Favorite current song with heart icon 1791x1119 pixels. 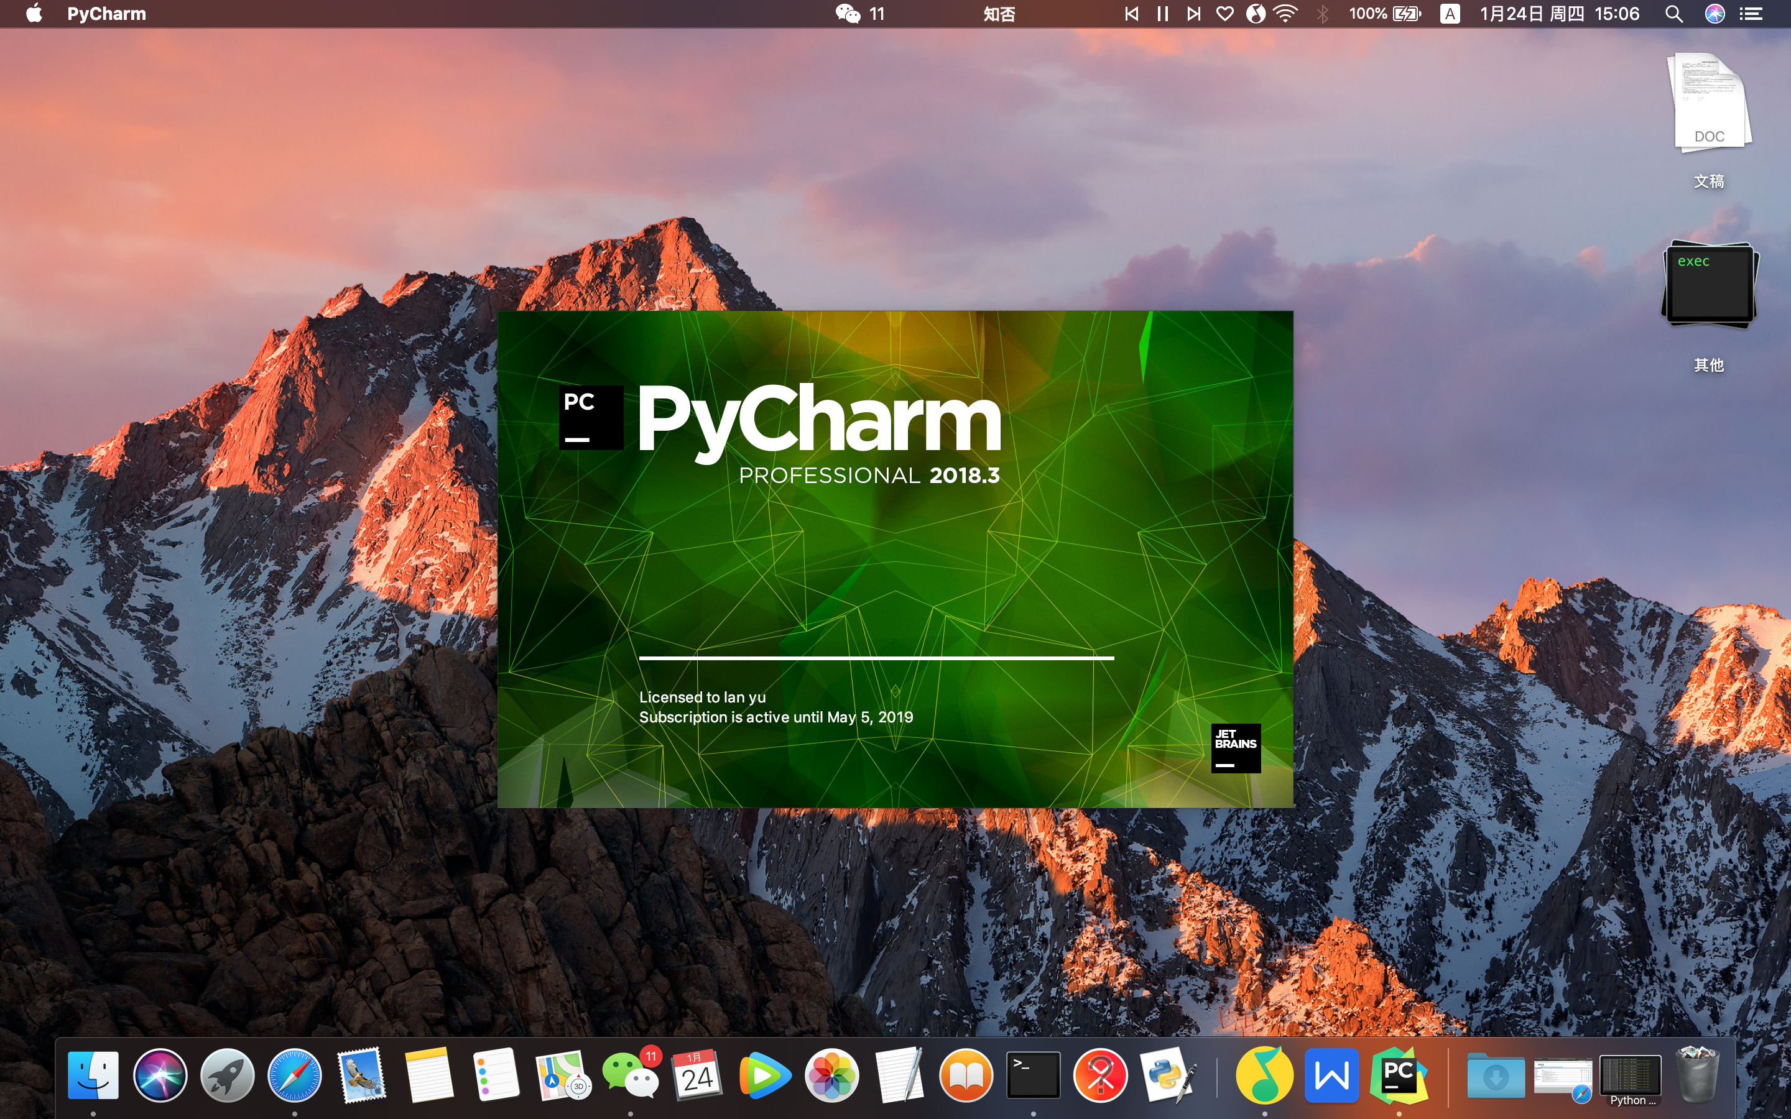1225,13
